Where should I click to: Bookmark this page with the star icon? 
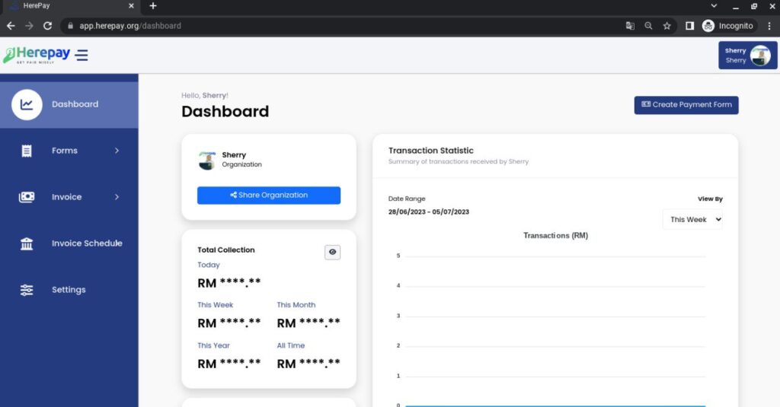(x=667, y=25)
